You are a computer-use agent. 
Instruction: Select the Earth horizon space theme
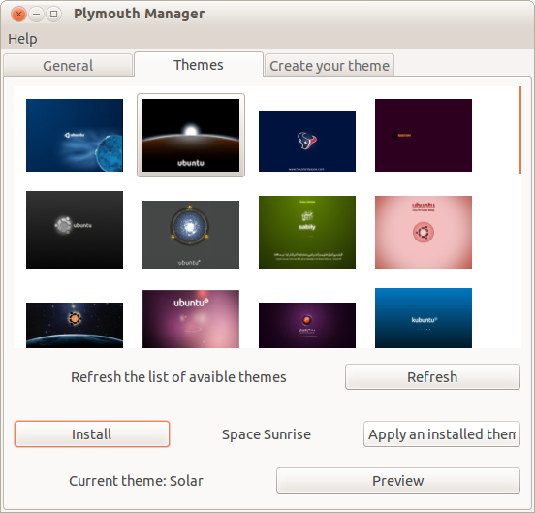(x=75, y=325)
